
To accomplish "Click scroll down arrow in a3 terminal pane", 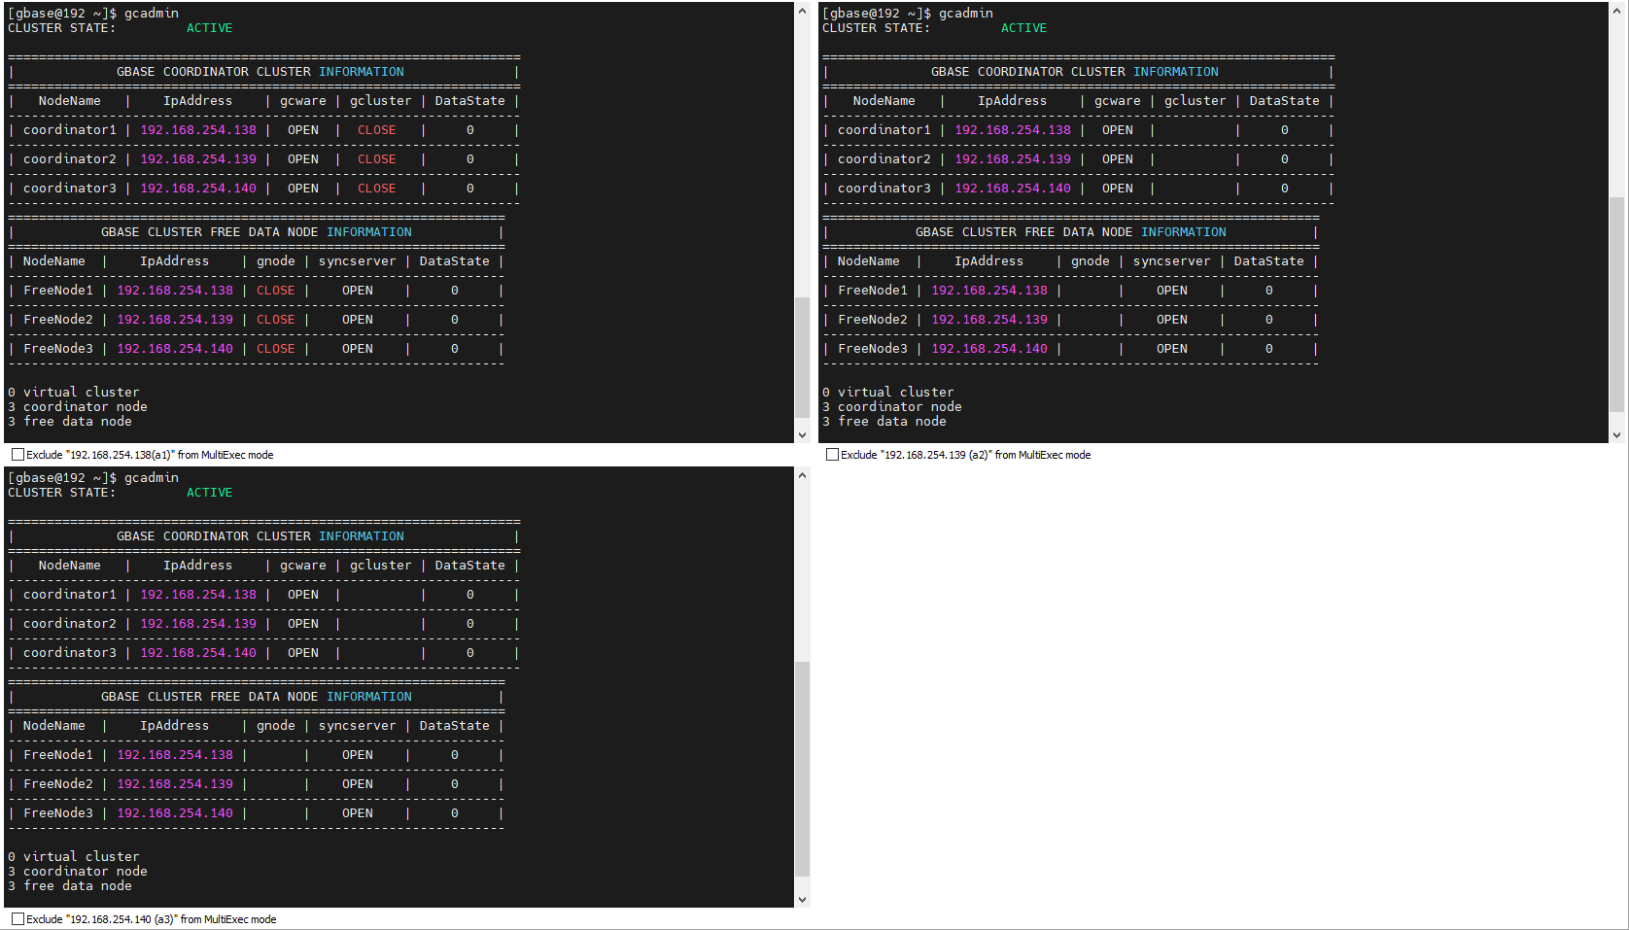I will coord(802,900).
